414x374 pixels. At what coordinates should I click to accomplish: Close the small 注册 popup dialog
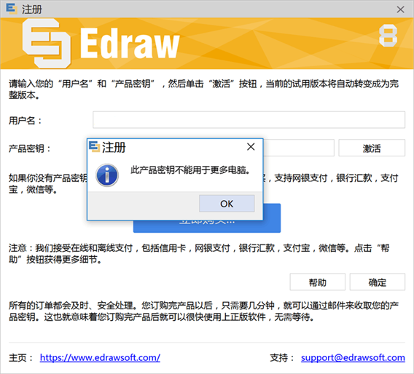tap(251, 147)
